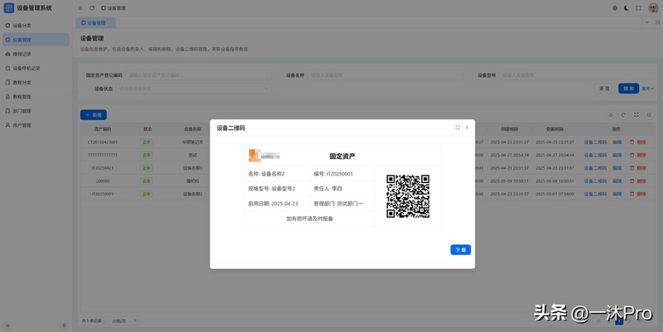Expand more filters with the 展开 link

pyautogui.click(x=648, y=89)
